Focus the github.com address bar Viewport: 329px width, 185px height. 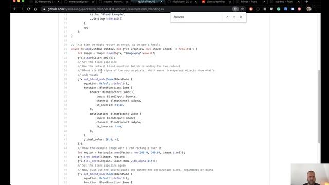pos(136,9)
